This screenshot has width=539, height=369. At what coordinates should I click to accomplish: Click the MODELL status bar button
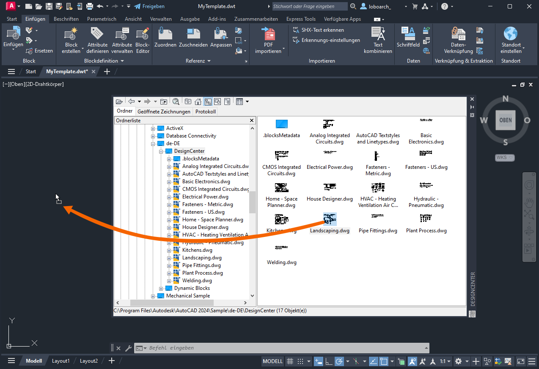point(272,361)
